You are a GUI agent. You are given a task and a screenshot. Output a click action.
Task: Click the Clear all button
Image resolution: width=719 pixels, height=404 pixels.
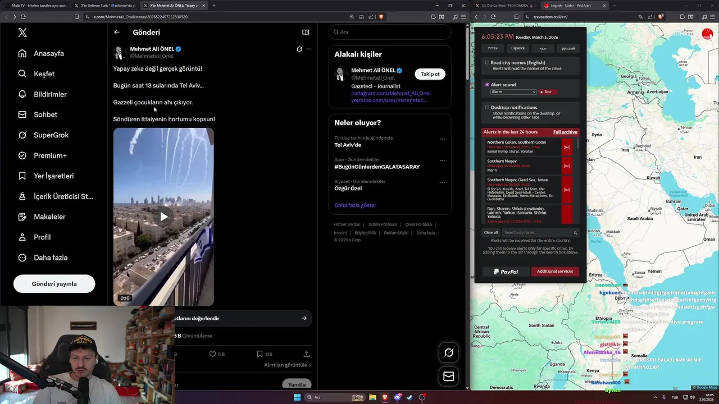pos(491,232)
